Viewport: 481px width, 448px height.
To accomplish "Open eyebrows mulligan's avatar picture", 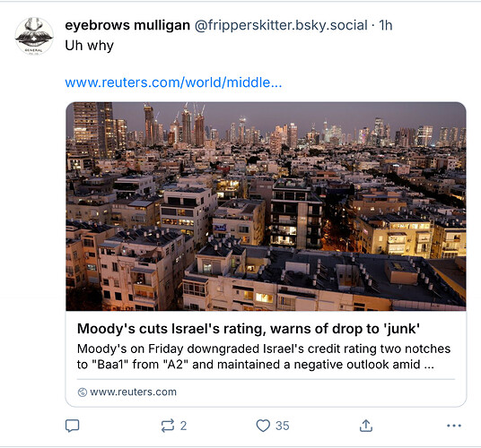I will [34, 36].
